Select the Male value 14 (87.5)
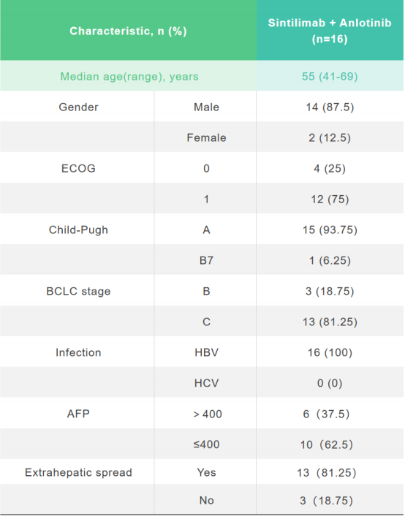This screenshot has height=519, width=405. pyautogui.click(x=330, y=107)
